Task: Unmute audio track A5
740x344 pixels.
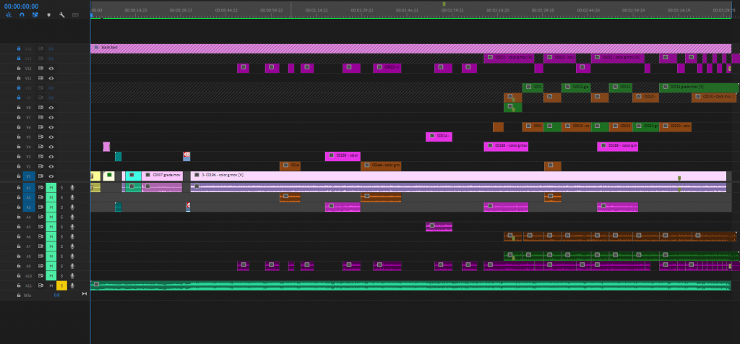Action: point(51,227)
